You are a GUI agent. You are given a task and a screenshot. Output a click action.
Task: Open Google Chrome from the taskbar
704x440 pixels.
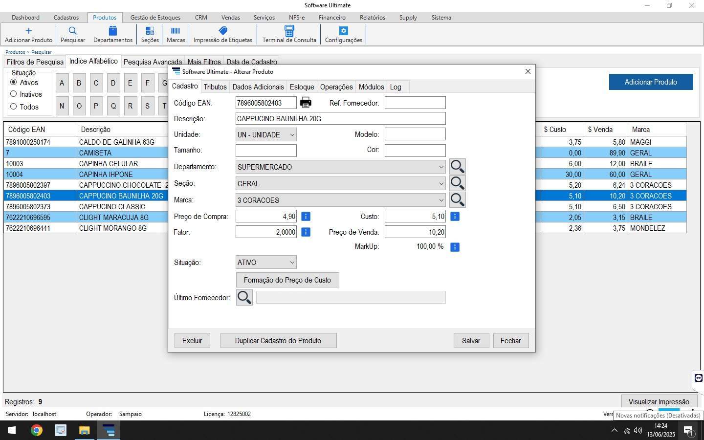(x=36, y=430)
